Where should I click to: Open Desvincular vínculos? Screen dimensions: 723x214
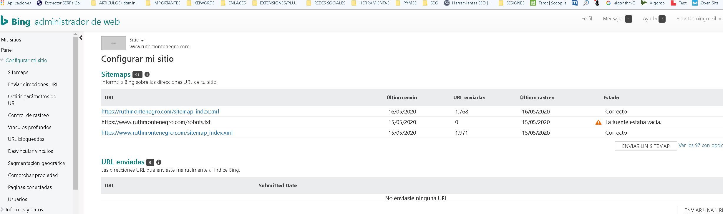coord(30,151)
